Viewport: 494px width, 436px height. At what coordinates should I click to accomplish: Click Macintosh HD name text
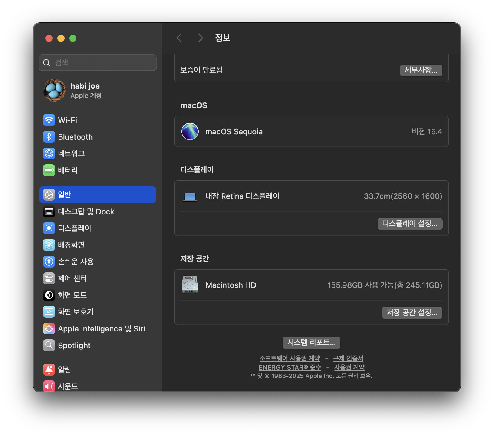pyautogui.click(x=231, y=285)
